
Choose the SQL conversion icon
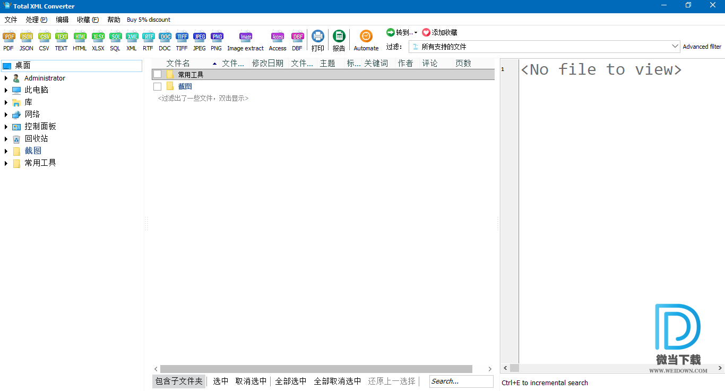[115, 37]
